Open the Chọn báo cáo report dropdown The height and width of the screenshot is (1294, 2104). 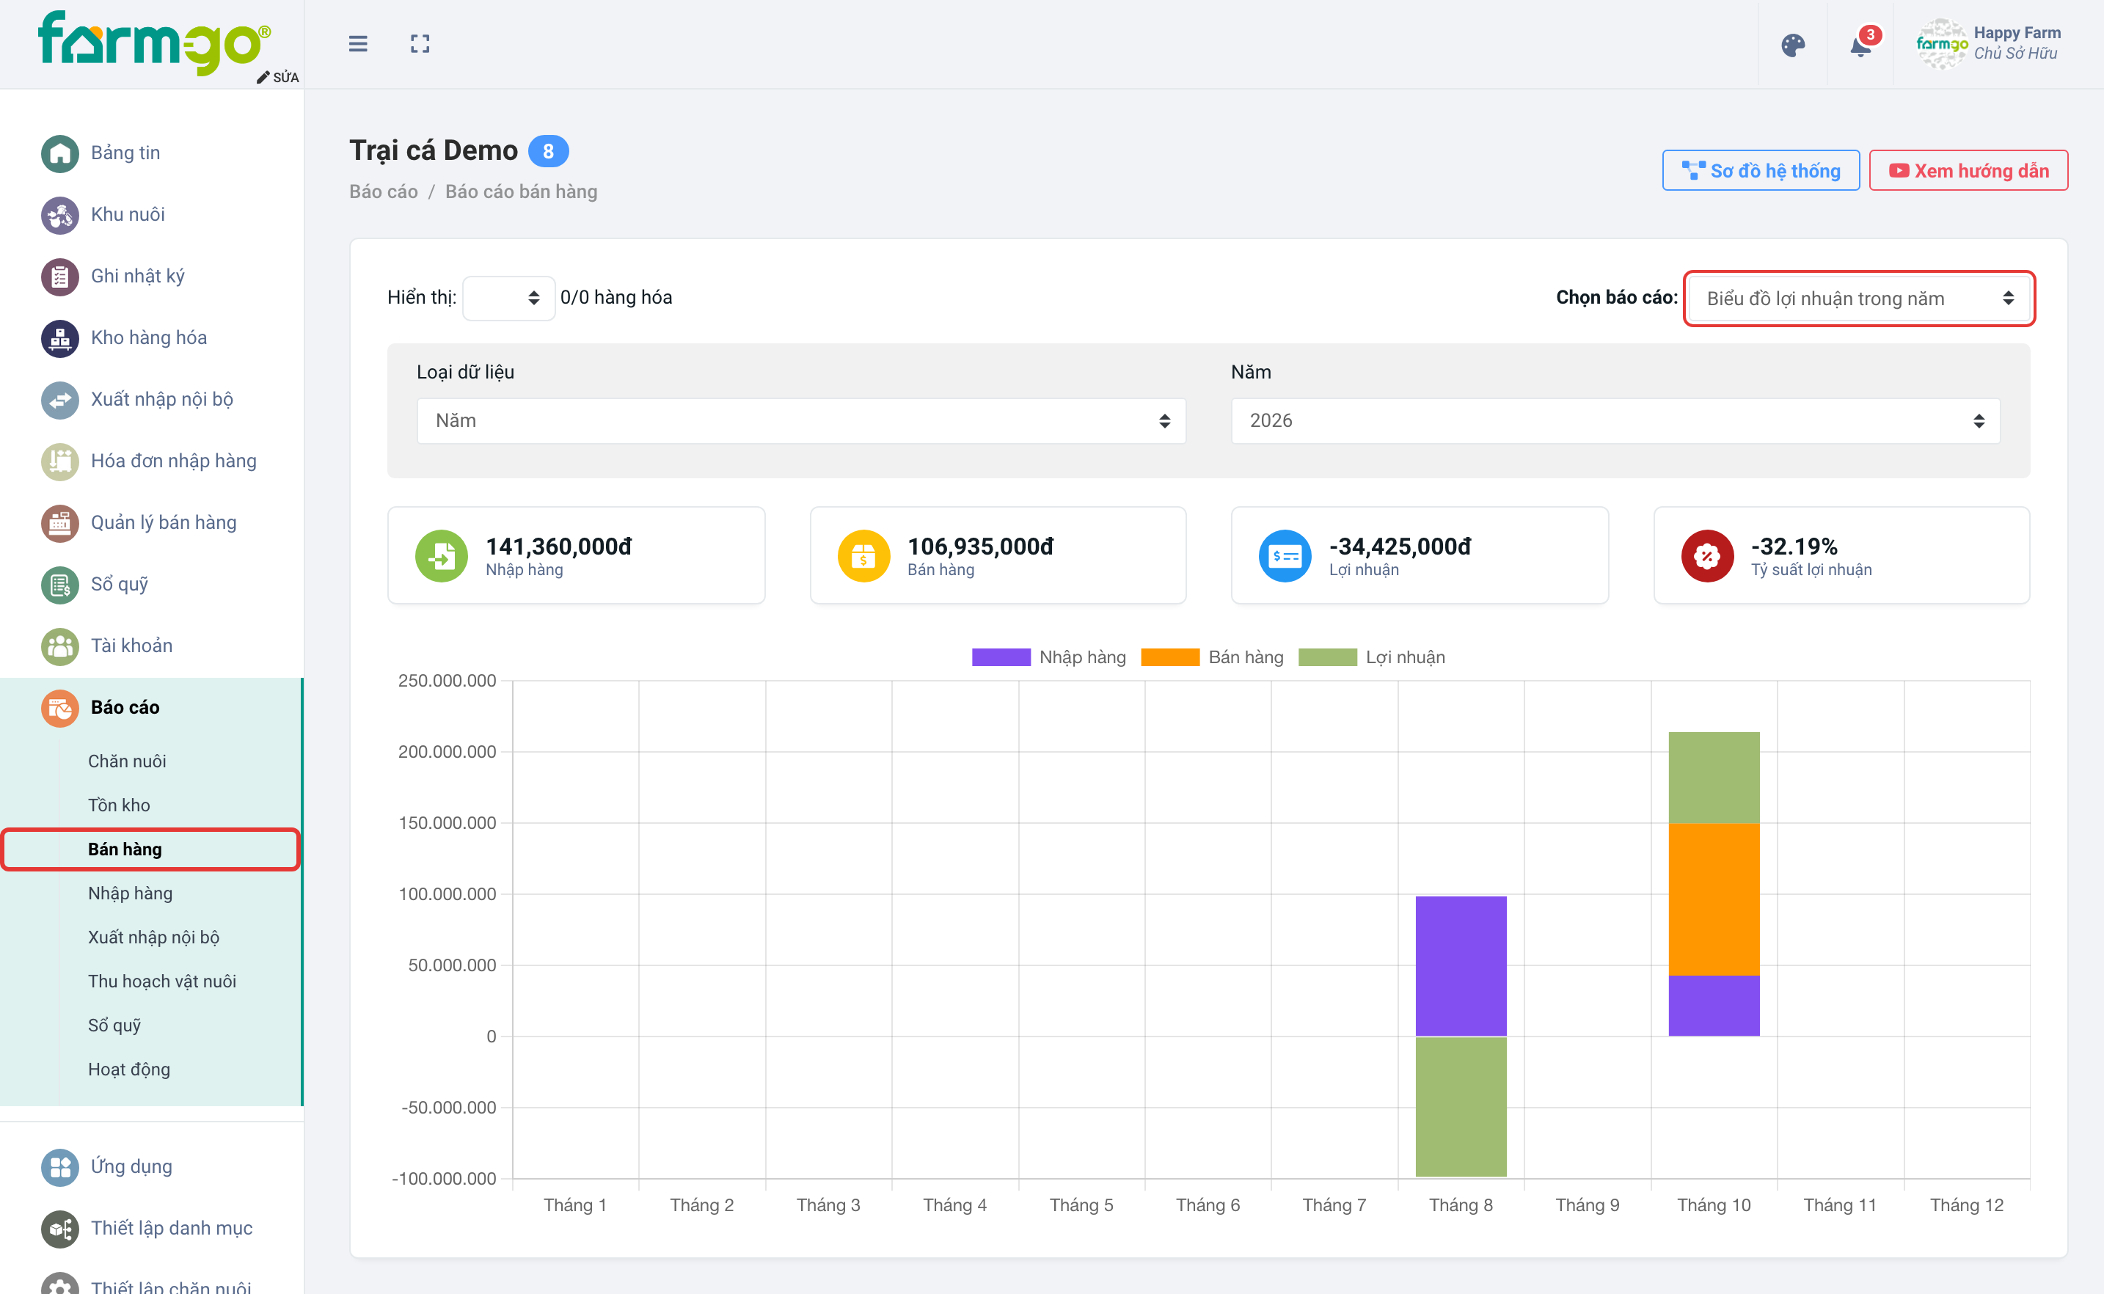1858,298
